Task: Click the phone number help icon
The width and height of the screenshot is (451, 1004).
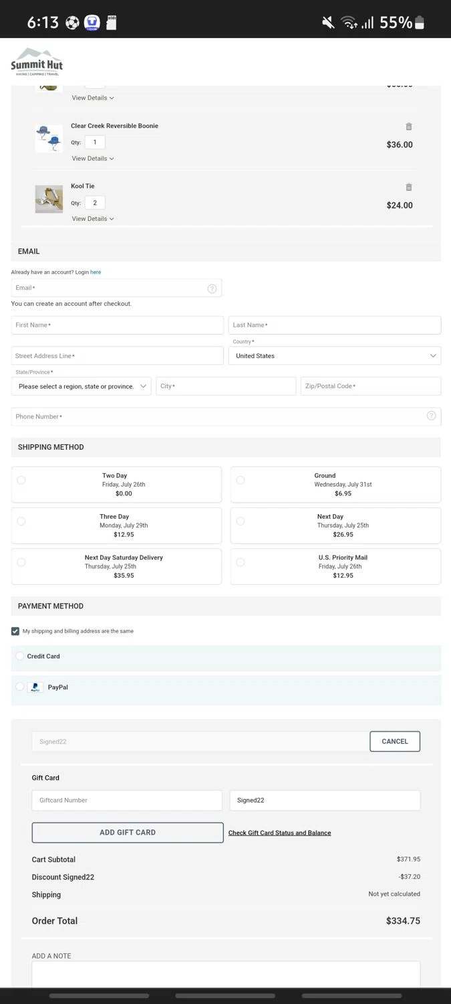Action: pos(431,416)
